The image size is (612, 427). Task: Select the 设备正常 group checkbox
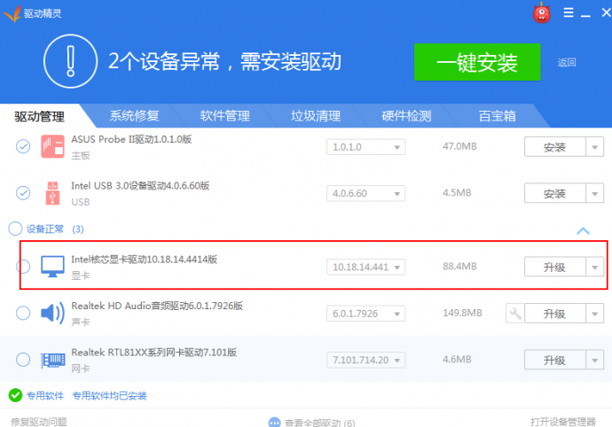tap(15, 229)
